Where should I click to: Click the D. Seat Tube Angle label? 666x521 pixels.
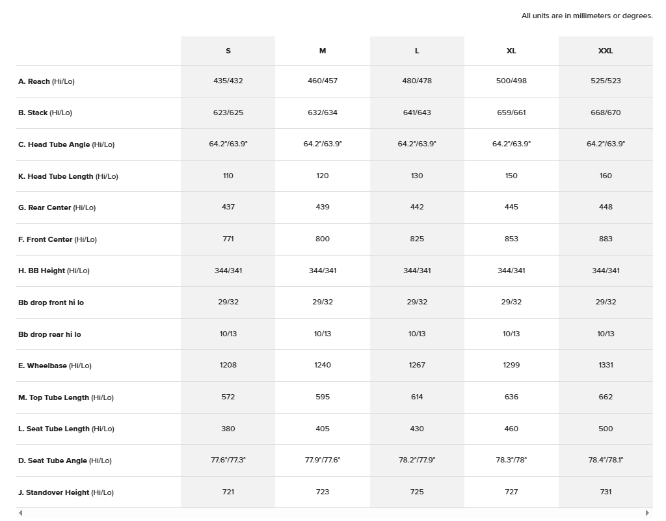[64, 461]
